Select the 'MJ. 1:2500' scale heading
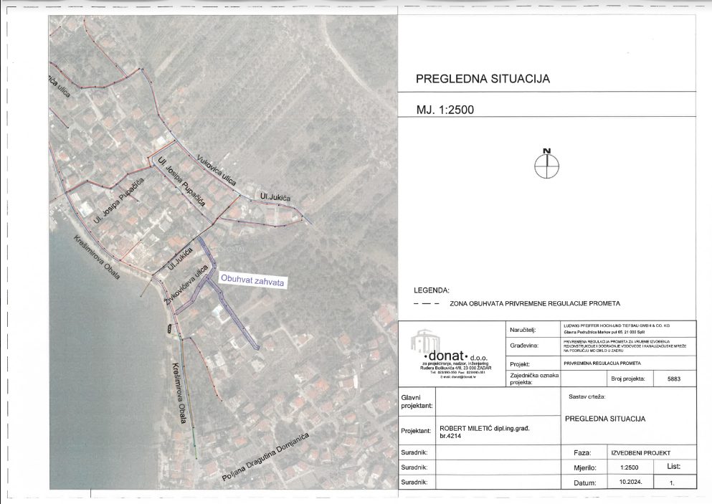Screen dimensions: 712x504 [x=445, y=110]
